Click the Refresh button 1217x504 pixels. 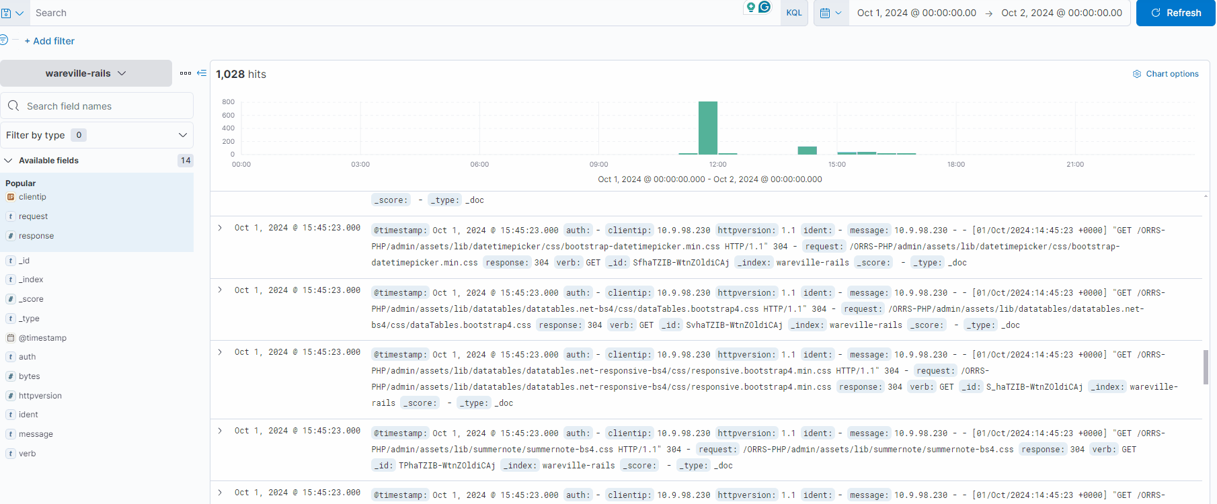click(1175, 13)
